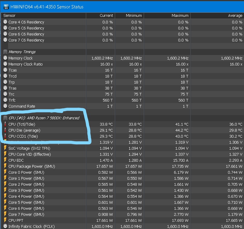Click the clock icon next to Trfc

[x=5, y=100]
